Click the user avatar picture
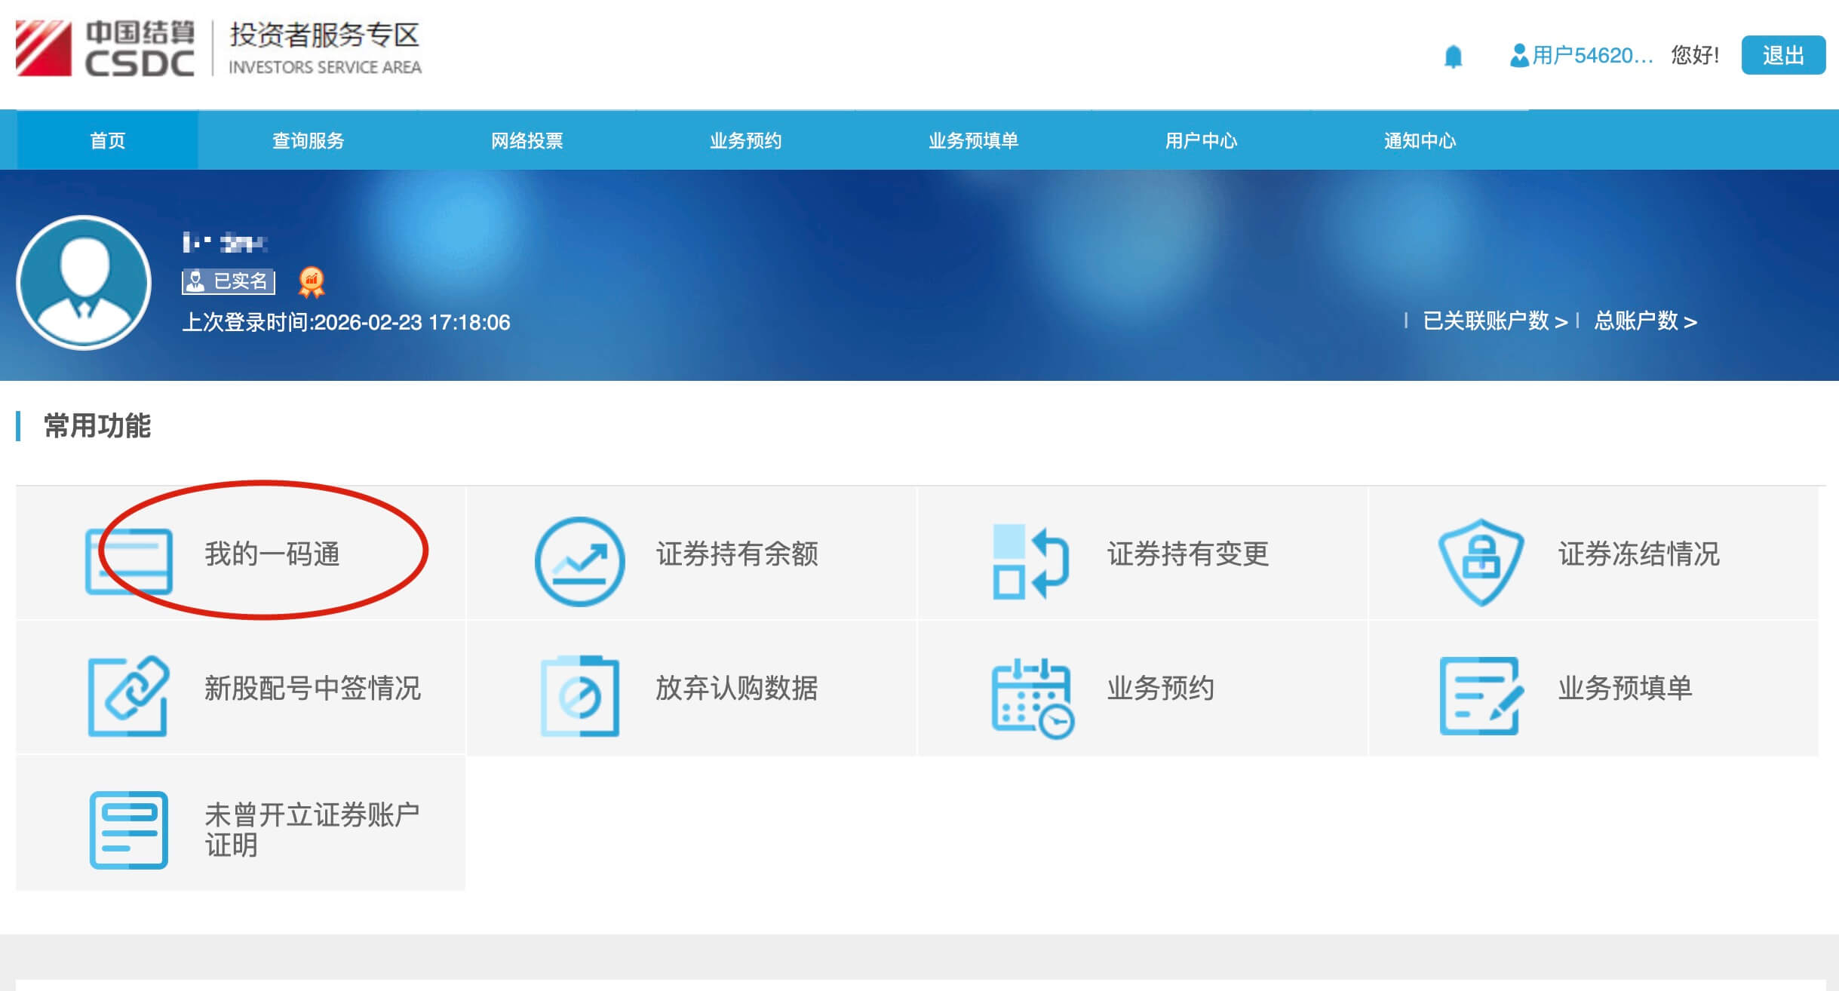The width and height of the screenshot is (1839, 991). 84,283
